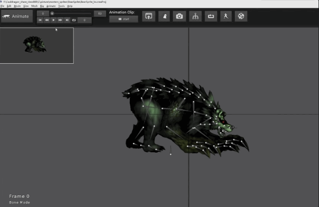Open the bone hierarchy tree icon

195,16
